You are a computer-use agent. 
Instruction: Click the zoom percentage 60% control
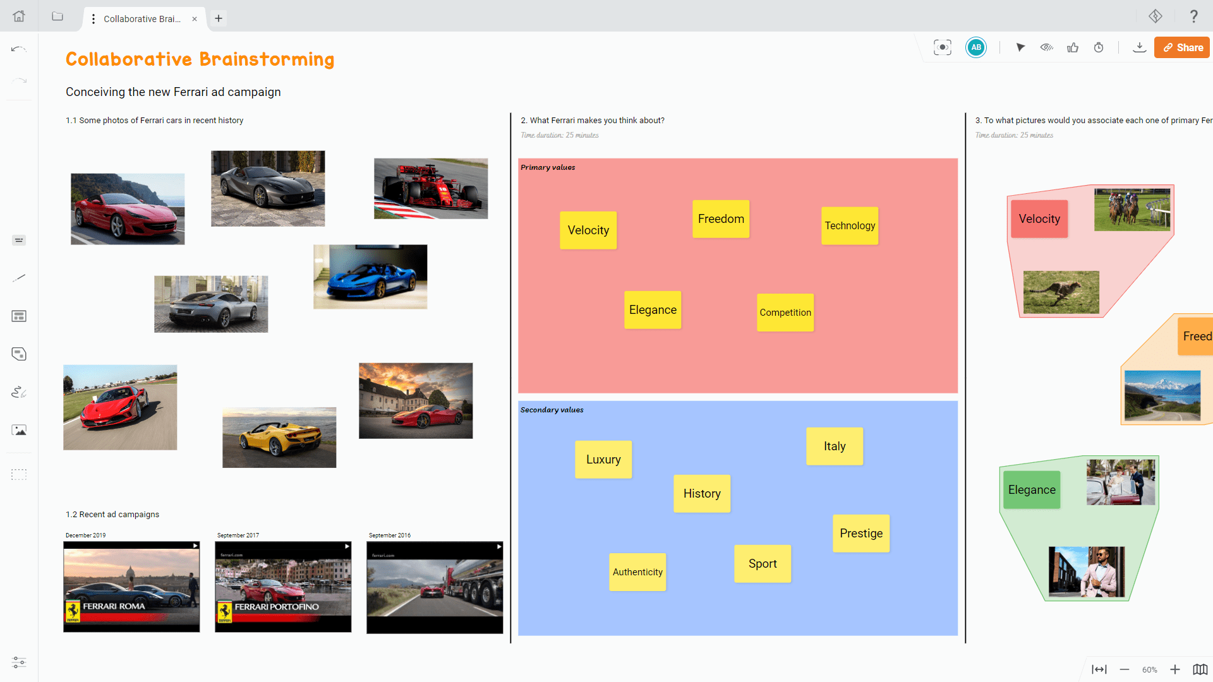tap(1150, 668)
